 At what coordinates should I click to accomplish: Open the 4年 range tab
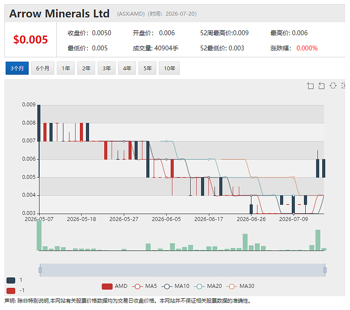click(x=127, y=68)
